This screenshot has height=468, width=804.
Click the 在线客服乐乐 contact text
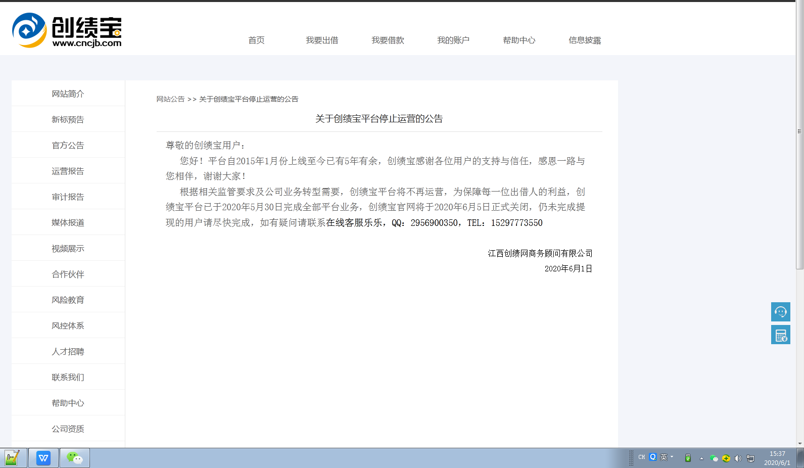[354, 223]
